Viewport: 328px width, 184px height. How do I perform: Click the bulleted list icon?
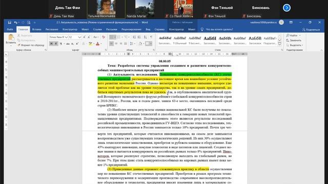[x=112, y=37]
